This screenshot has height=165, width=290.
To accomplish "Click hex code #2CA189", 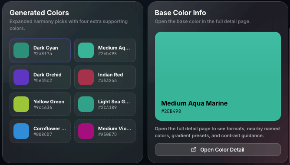I will (108, 108).
